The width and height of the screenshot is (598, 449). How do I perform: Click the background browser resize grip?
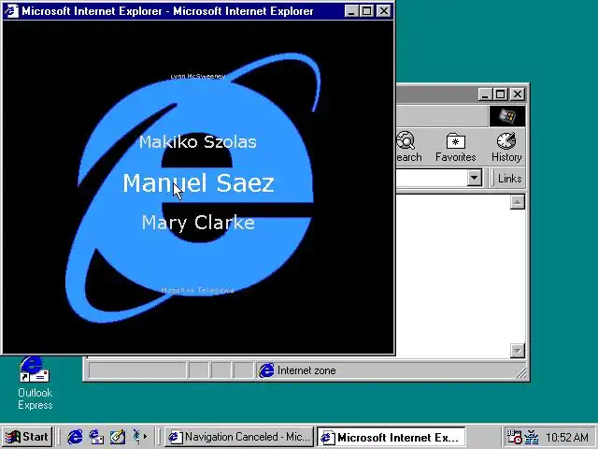click(521, 373)
